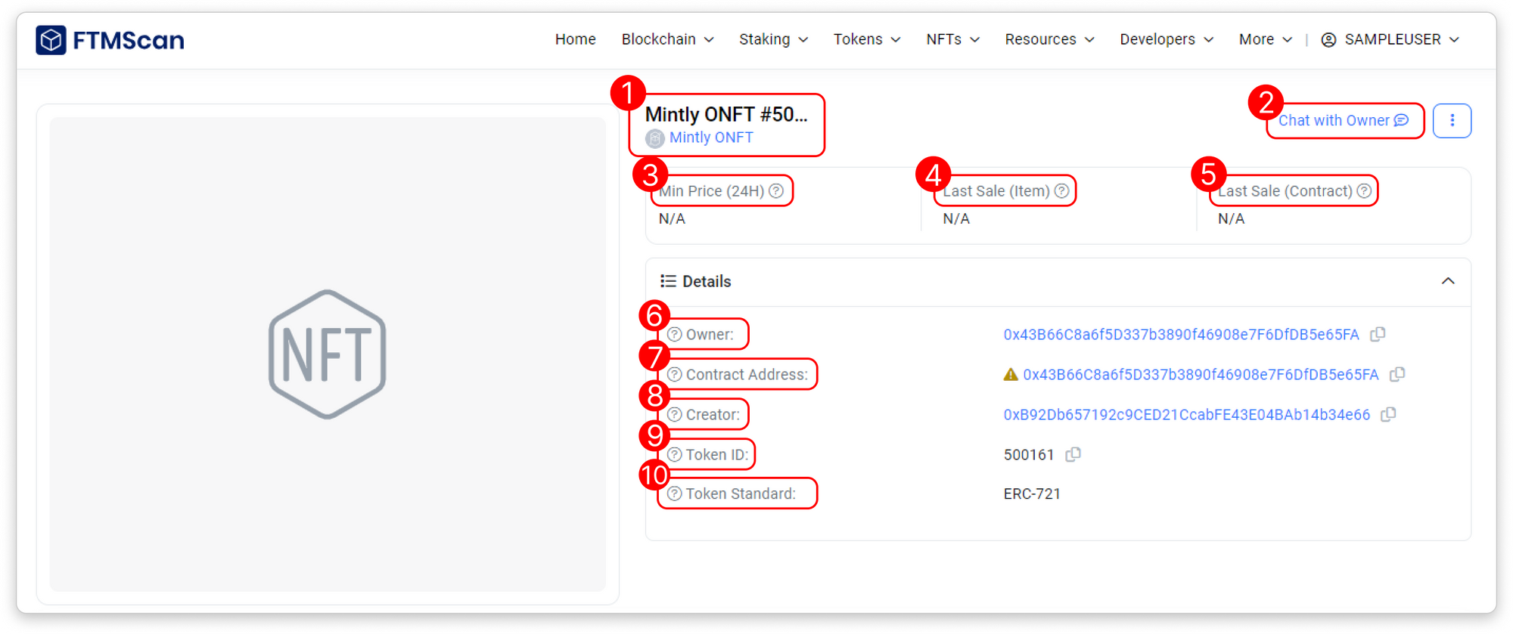The image size is (1513, 634).
Task: Click the Token Standard help icon
Action: [675, 493]
